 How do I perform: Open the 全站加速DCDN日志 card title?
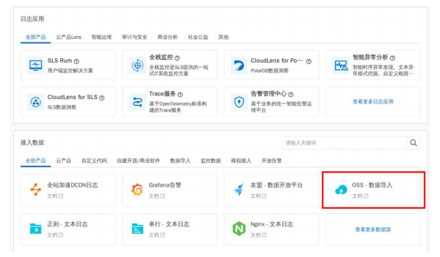[x=72, y=185]
